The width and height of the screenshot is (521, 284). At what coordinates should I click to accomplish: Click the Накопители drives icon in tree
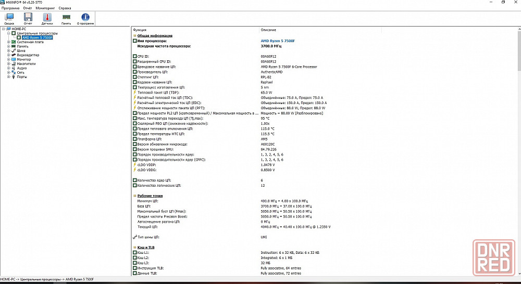pos(14,63)
